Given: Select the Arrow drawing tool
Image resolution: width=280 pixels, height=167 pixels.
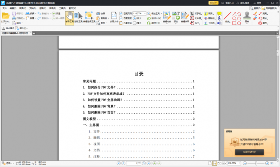Looking at the screenshot, I should pyautogui.click(x=234, y=14).
